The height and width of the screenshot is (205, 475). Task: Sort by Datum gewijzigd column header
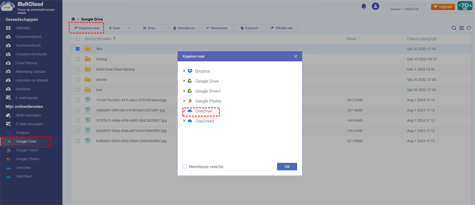(422, 39)
